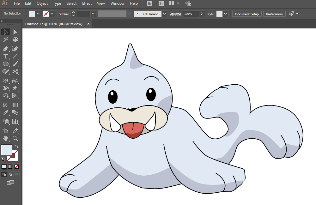
Task: Click the Preferences button
Action: 274,14
